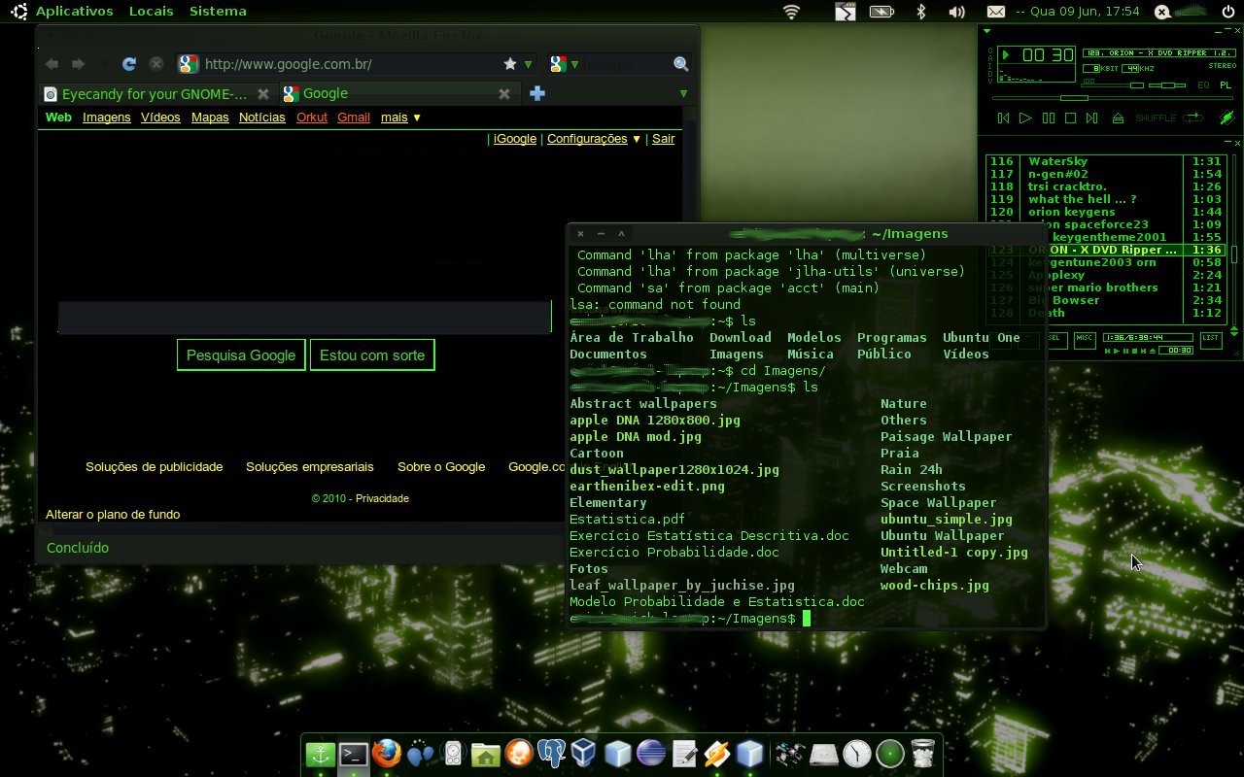The image size is (1244, 777).
Task: Open the Locais menu
Action: [x=151, y=11]
